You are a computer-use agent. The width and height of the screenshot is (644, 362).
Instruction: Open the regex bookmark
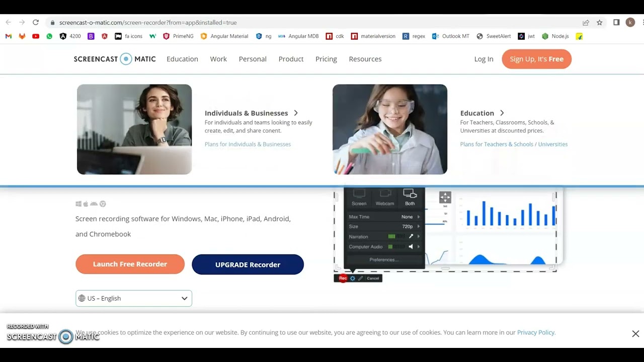tap(414, 36)
